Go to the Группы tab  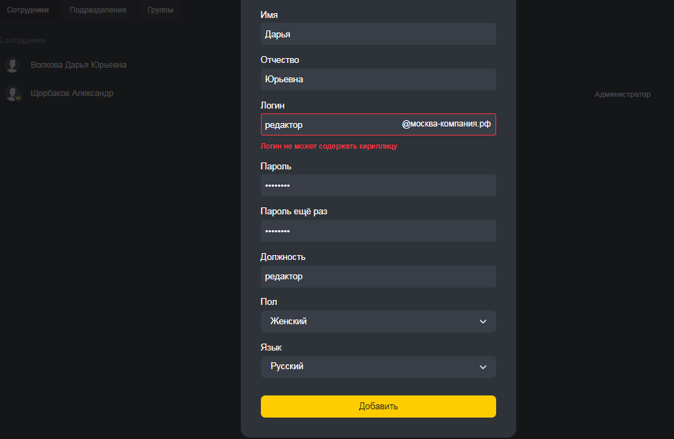coord(161,10)
